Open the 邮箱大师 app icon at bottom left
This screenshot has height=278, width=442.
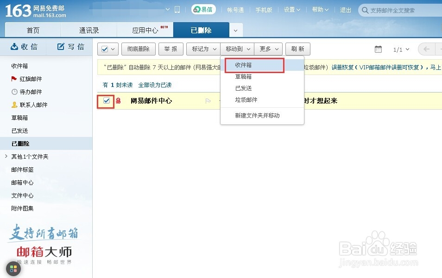point(13,268)
